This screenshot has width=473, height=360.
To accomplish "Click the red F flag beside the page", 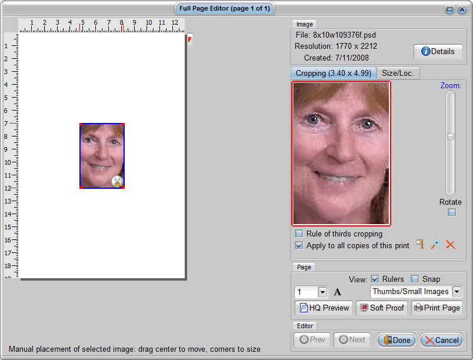I will (x=189, y=39).
